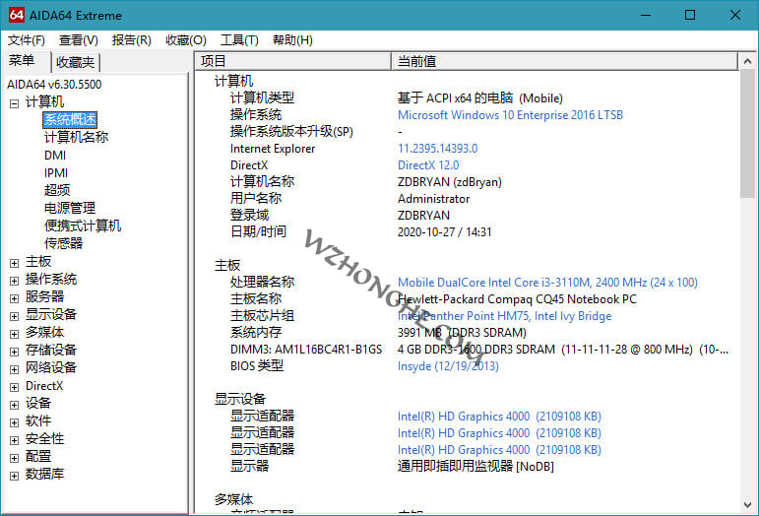Open the Insyde BIOS link
759x516 pixels.
(447, 366)
